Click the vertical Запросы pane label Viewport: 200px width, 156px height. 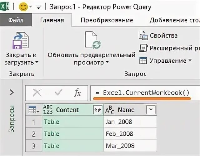pos(11,119)
